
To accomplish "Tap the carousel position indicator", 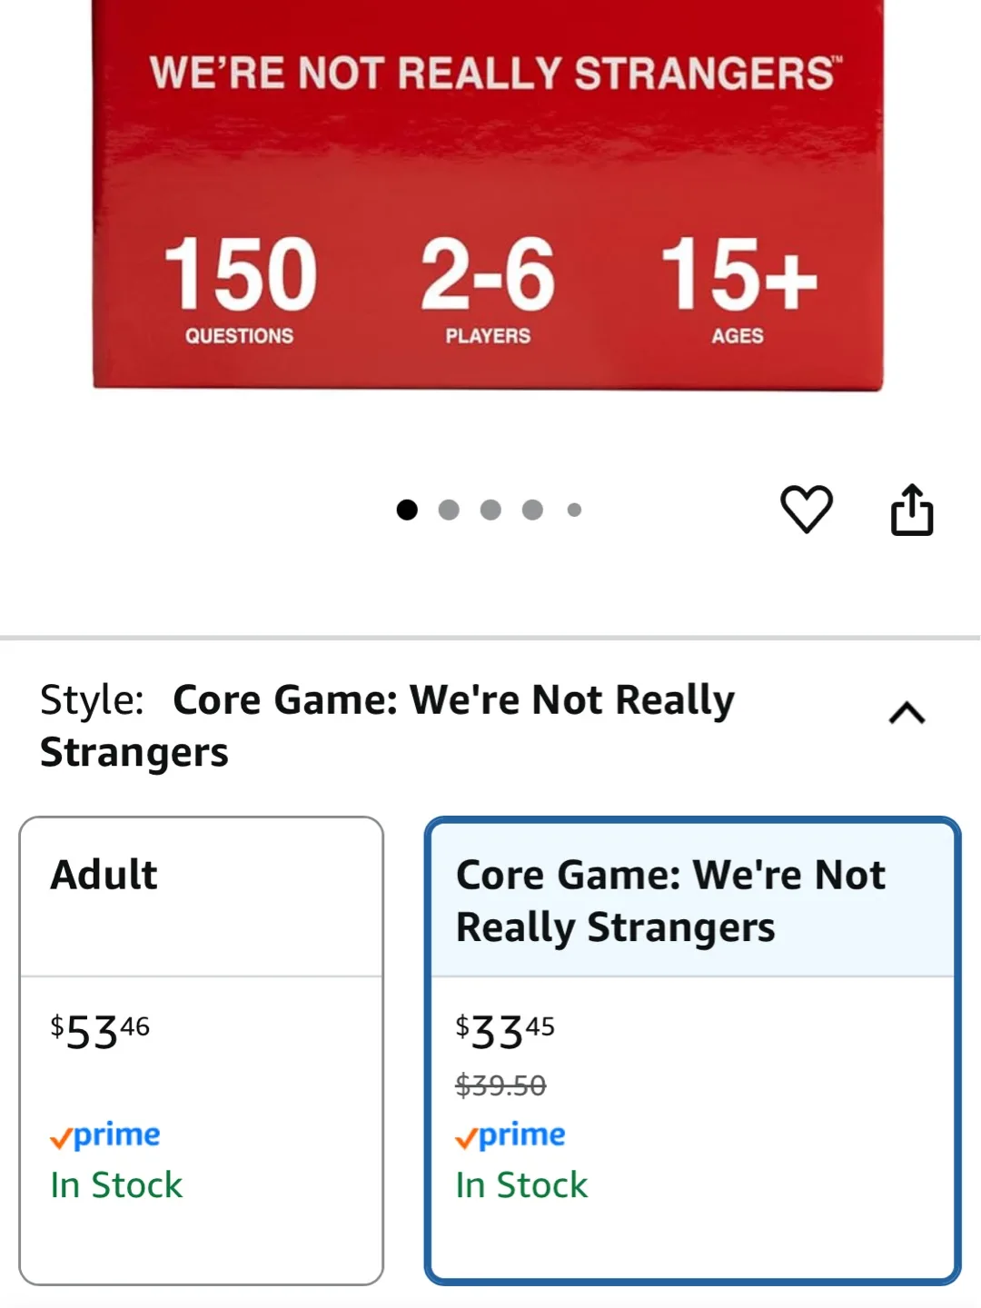I will [490, 510].
